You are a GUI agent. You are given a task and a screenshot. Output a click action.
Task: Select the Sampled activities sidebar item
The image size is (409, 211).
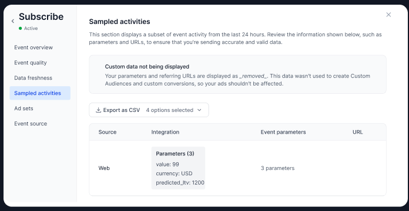pyautogui.click(x=40, y=93)
